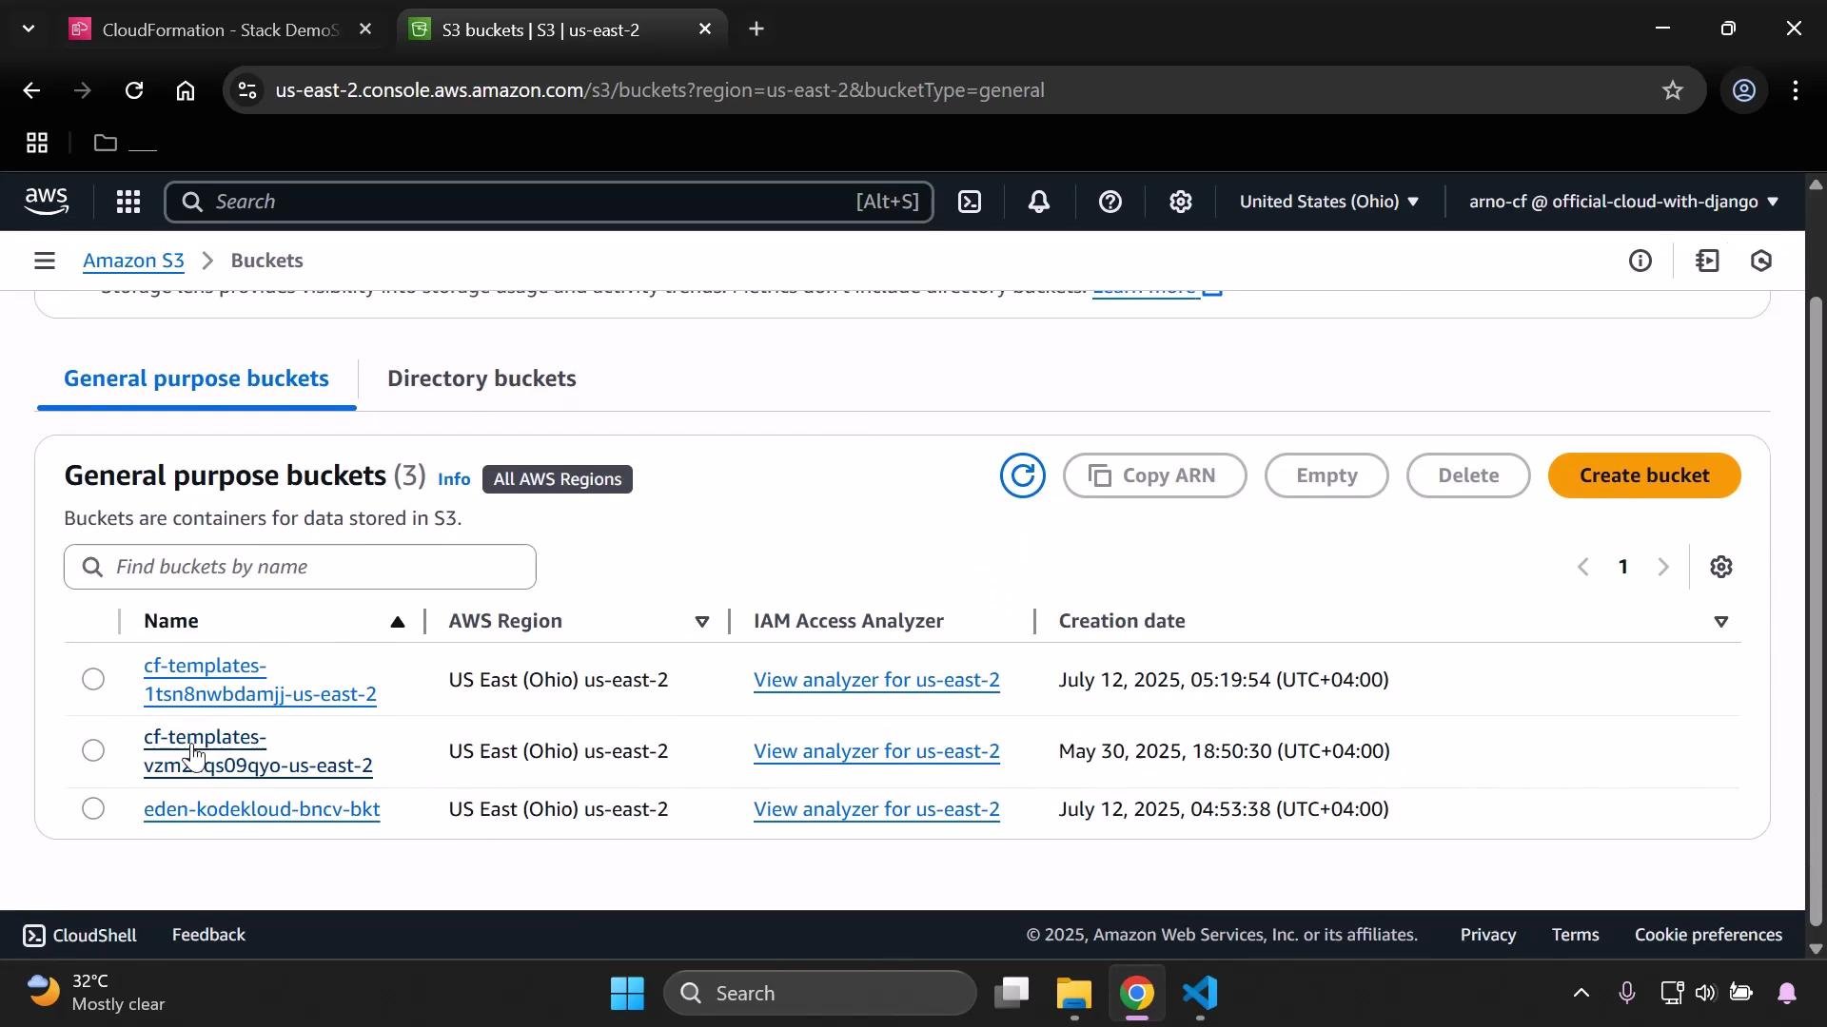
Task: Open the info panel circle icon
Action: pyautogui.click(x=1640, y=261)
